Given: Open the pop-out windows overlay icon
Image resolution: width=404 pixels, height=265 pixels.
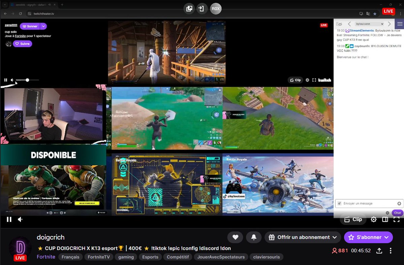Looking at the screenshot, I should click(190, 9).
